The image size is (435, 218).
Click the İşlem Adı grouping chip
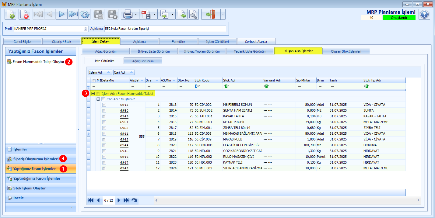point(100,72)
